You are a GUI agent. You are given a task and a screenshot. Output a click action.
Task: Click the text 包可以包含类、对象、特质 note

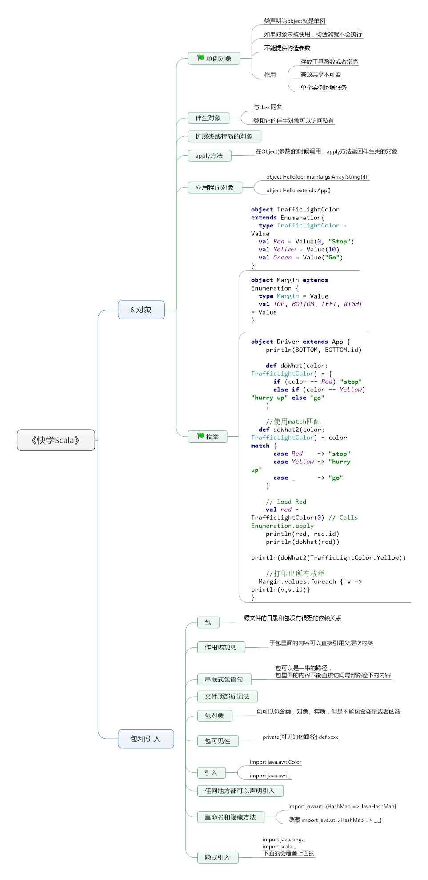(x=328, y=712)
